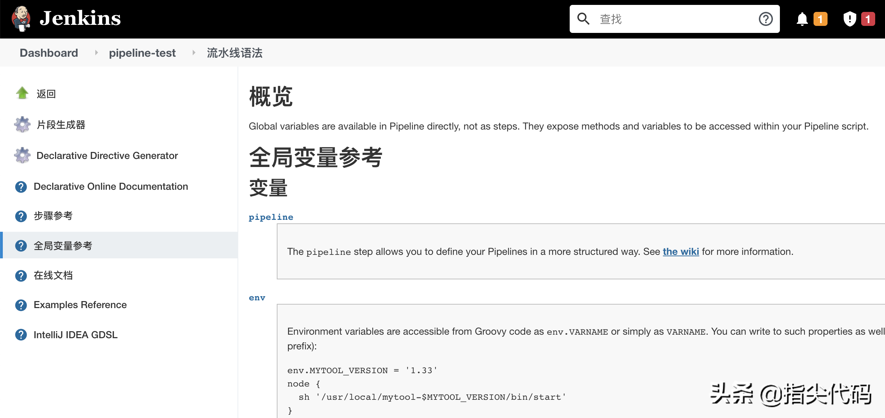Click the question icon beside IntelliJ IDEA GDSL
The height and width of the screenshot is (418, 885).
coord(21,335)
